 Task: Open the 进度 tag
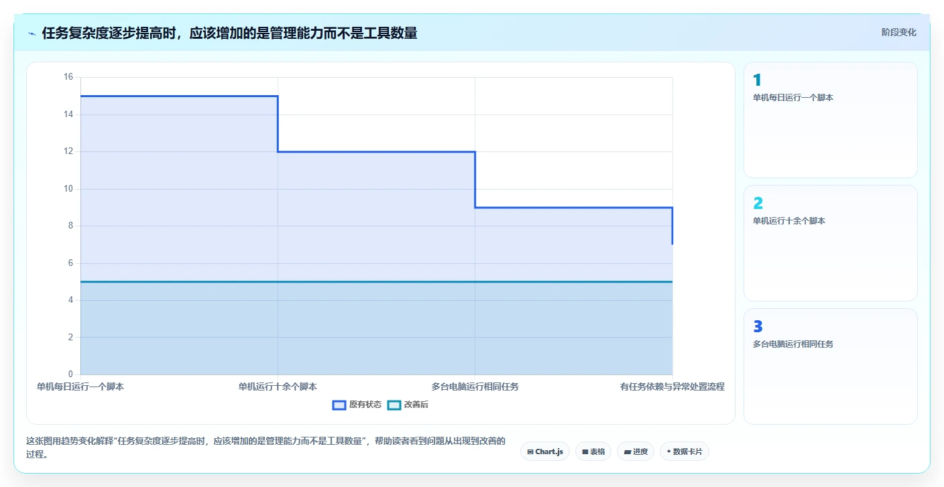(636, 451)
